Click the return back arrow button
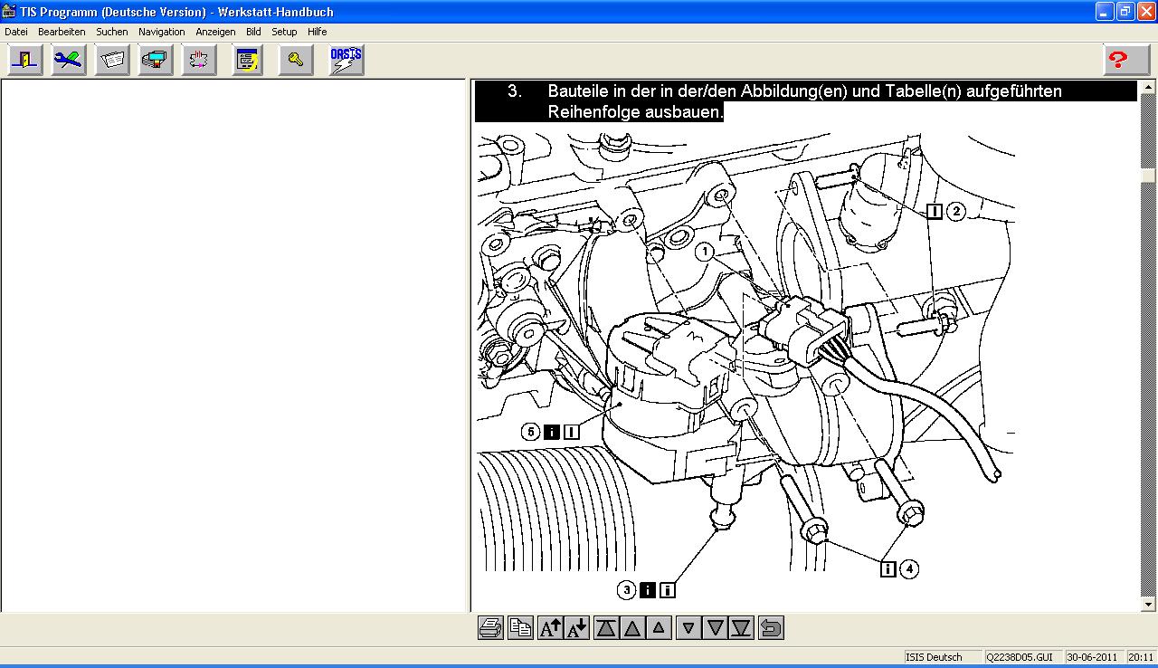 point(771,627)
